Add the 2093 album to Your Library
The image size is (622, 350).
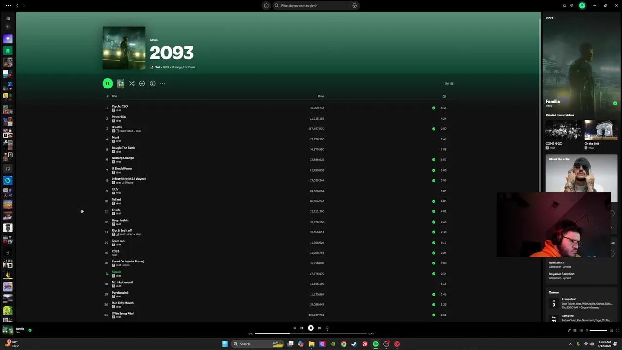point(142,84)
